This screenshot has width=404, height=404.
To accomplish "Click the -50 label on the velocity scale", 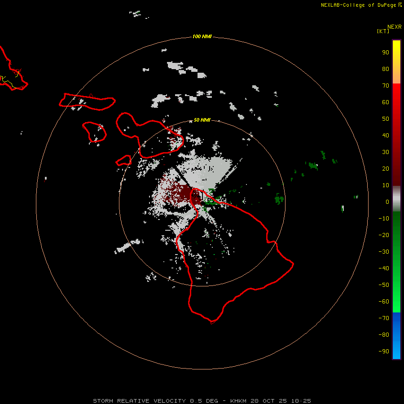I will click(384, 285).
